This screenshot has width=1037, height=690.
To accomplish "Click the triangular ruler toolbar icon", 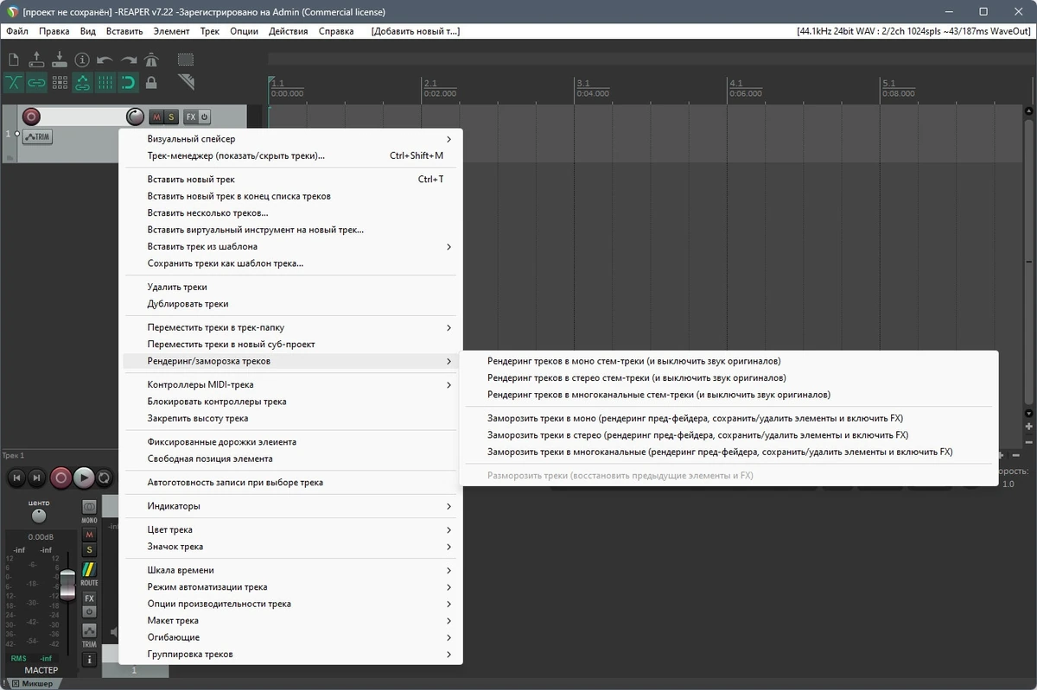I will pyautogui.click(x=186, y=83).
